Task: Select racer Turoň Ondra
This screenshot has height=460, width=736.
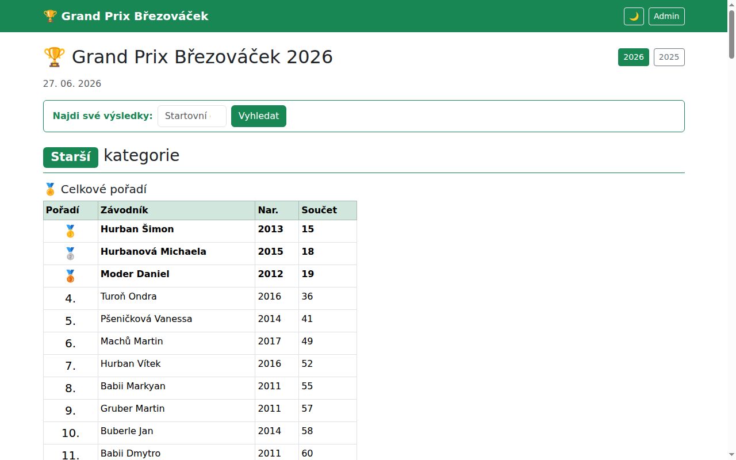Action: click(x=128, y=296)
